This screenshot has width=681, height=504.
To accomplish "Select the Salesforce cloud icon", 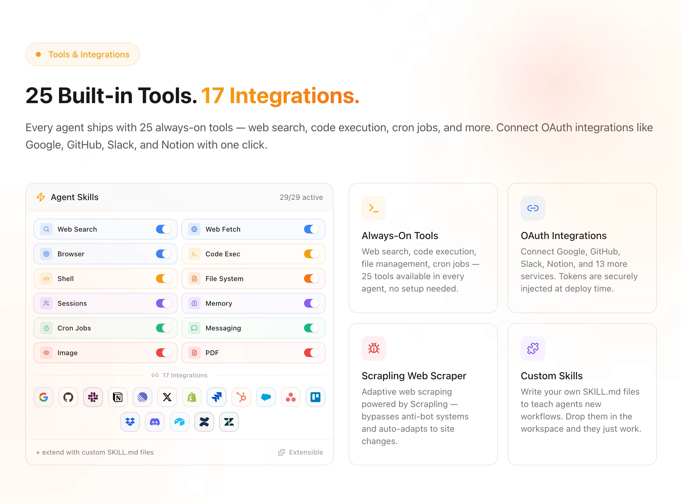I will 266,397.
